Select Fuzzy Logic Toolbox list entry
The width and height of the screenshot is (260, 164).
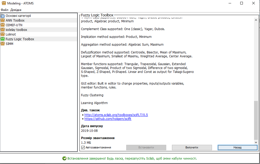(x=39, y=39)
